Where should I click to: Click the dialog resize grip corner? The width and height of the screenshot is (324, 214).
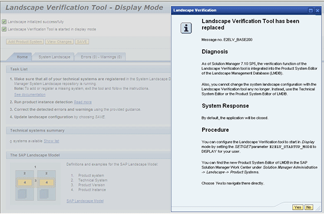tap(318, 209)
